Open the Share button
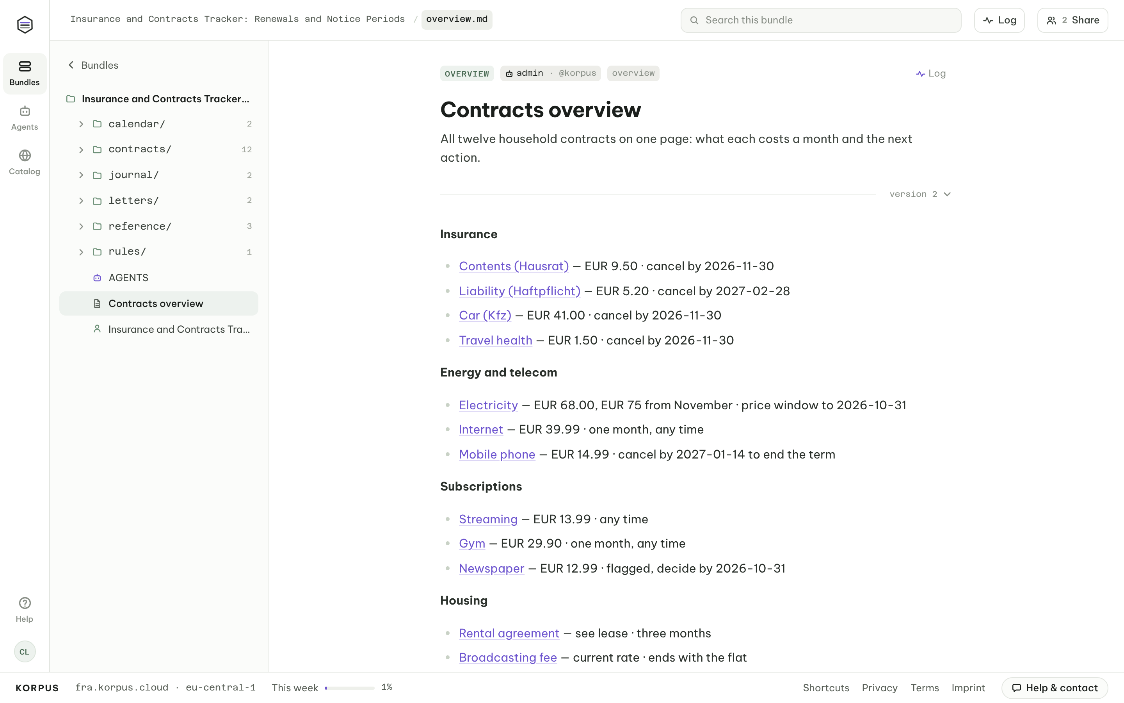 (1072, 20)
